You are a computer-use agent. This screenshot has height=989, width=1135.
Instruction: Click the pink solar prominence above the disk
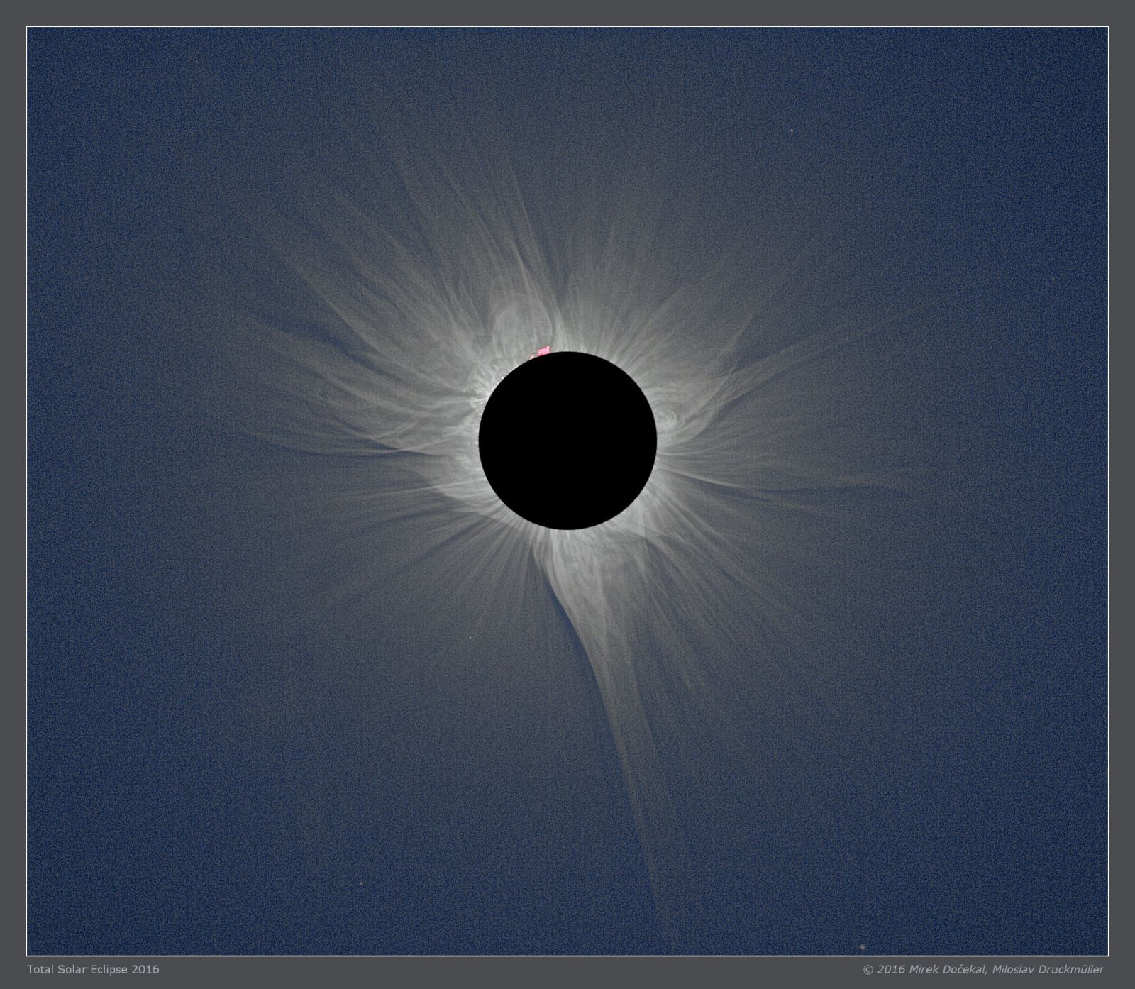click(543, 350)
